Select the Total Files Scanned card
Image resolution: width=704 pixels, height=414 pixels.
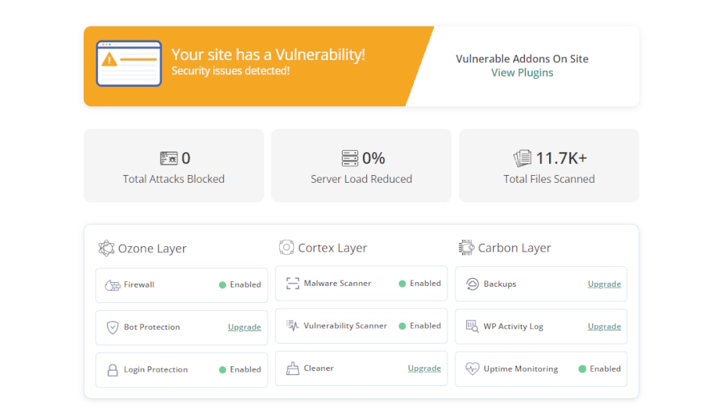click(549, 166)
